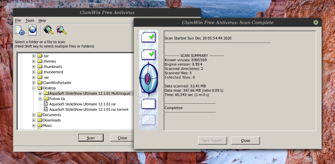The width and height of the screenshot is (335, 164).
Task: Select the AquaSoft .rar.torrent file entry
Action: coord(89,109)
